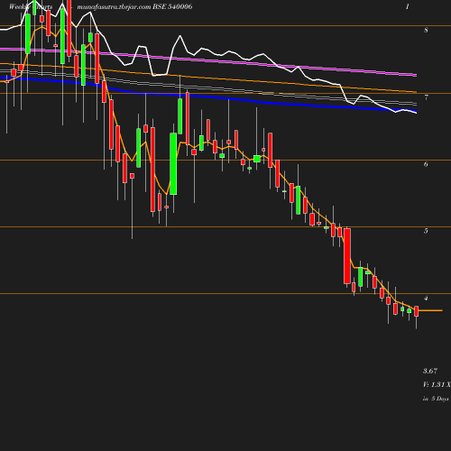The height and width of the screenshot is (451, 451).
Task: Click the price axis label 4
Action: (x=426, y=298)
